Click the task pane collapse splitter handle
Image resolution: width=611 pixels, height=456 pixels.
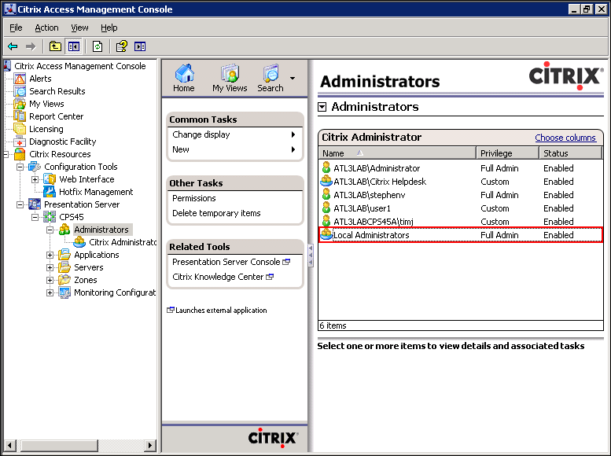(x=311, y=256)
